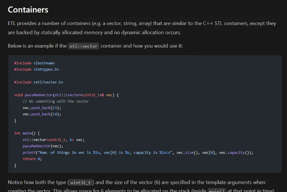The width and height of the screenshot is (287, 192).
Task: Click the Containers section heading
Action: coord(28,10)
